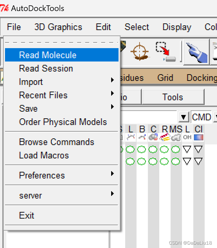Open the dropdown arrow left of CMD
Image resolution: width=217 pixels, height=248 pixels.
pyautogui.click(x=184, y=117)
